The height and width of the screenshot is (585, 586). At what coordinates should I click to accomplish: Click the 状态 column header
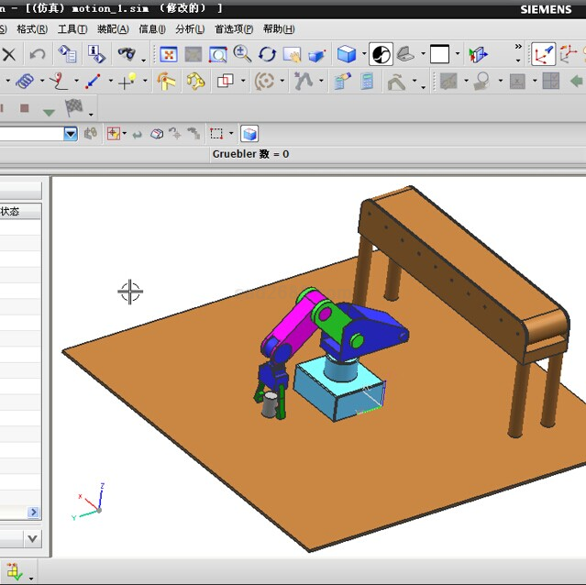coord(11,211)
